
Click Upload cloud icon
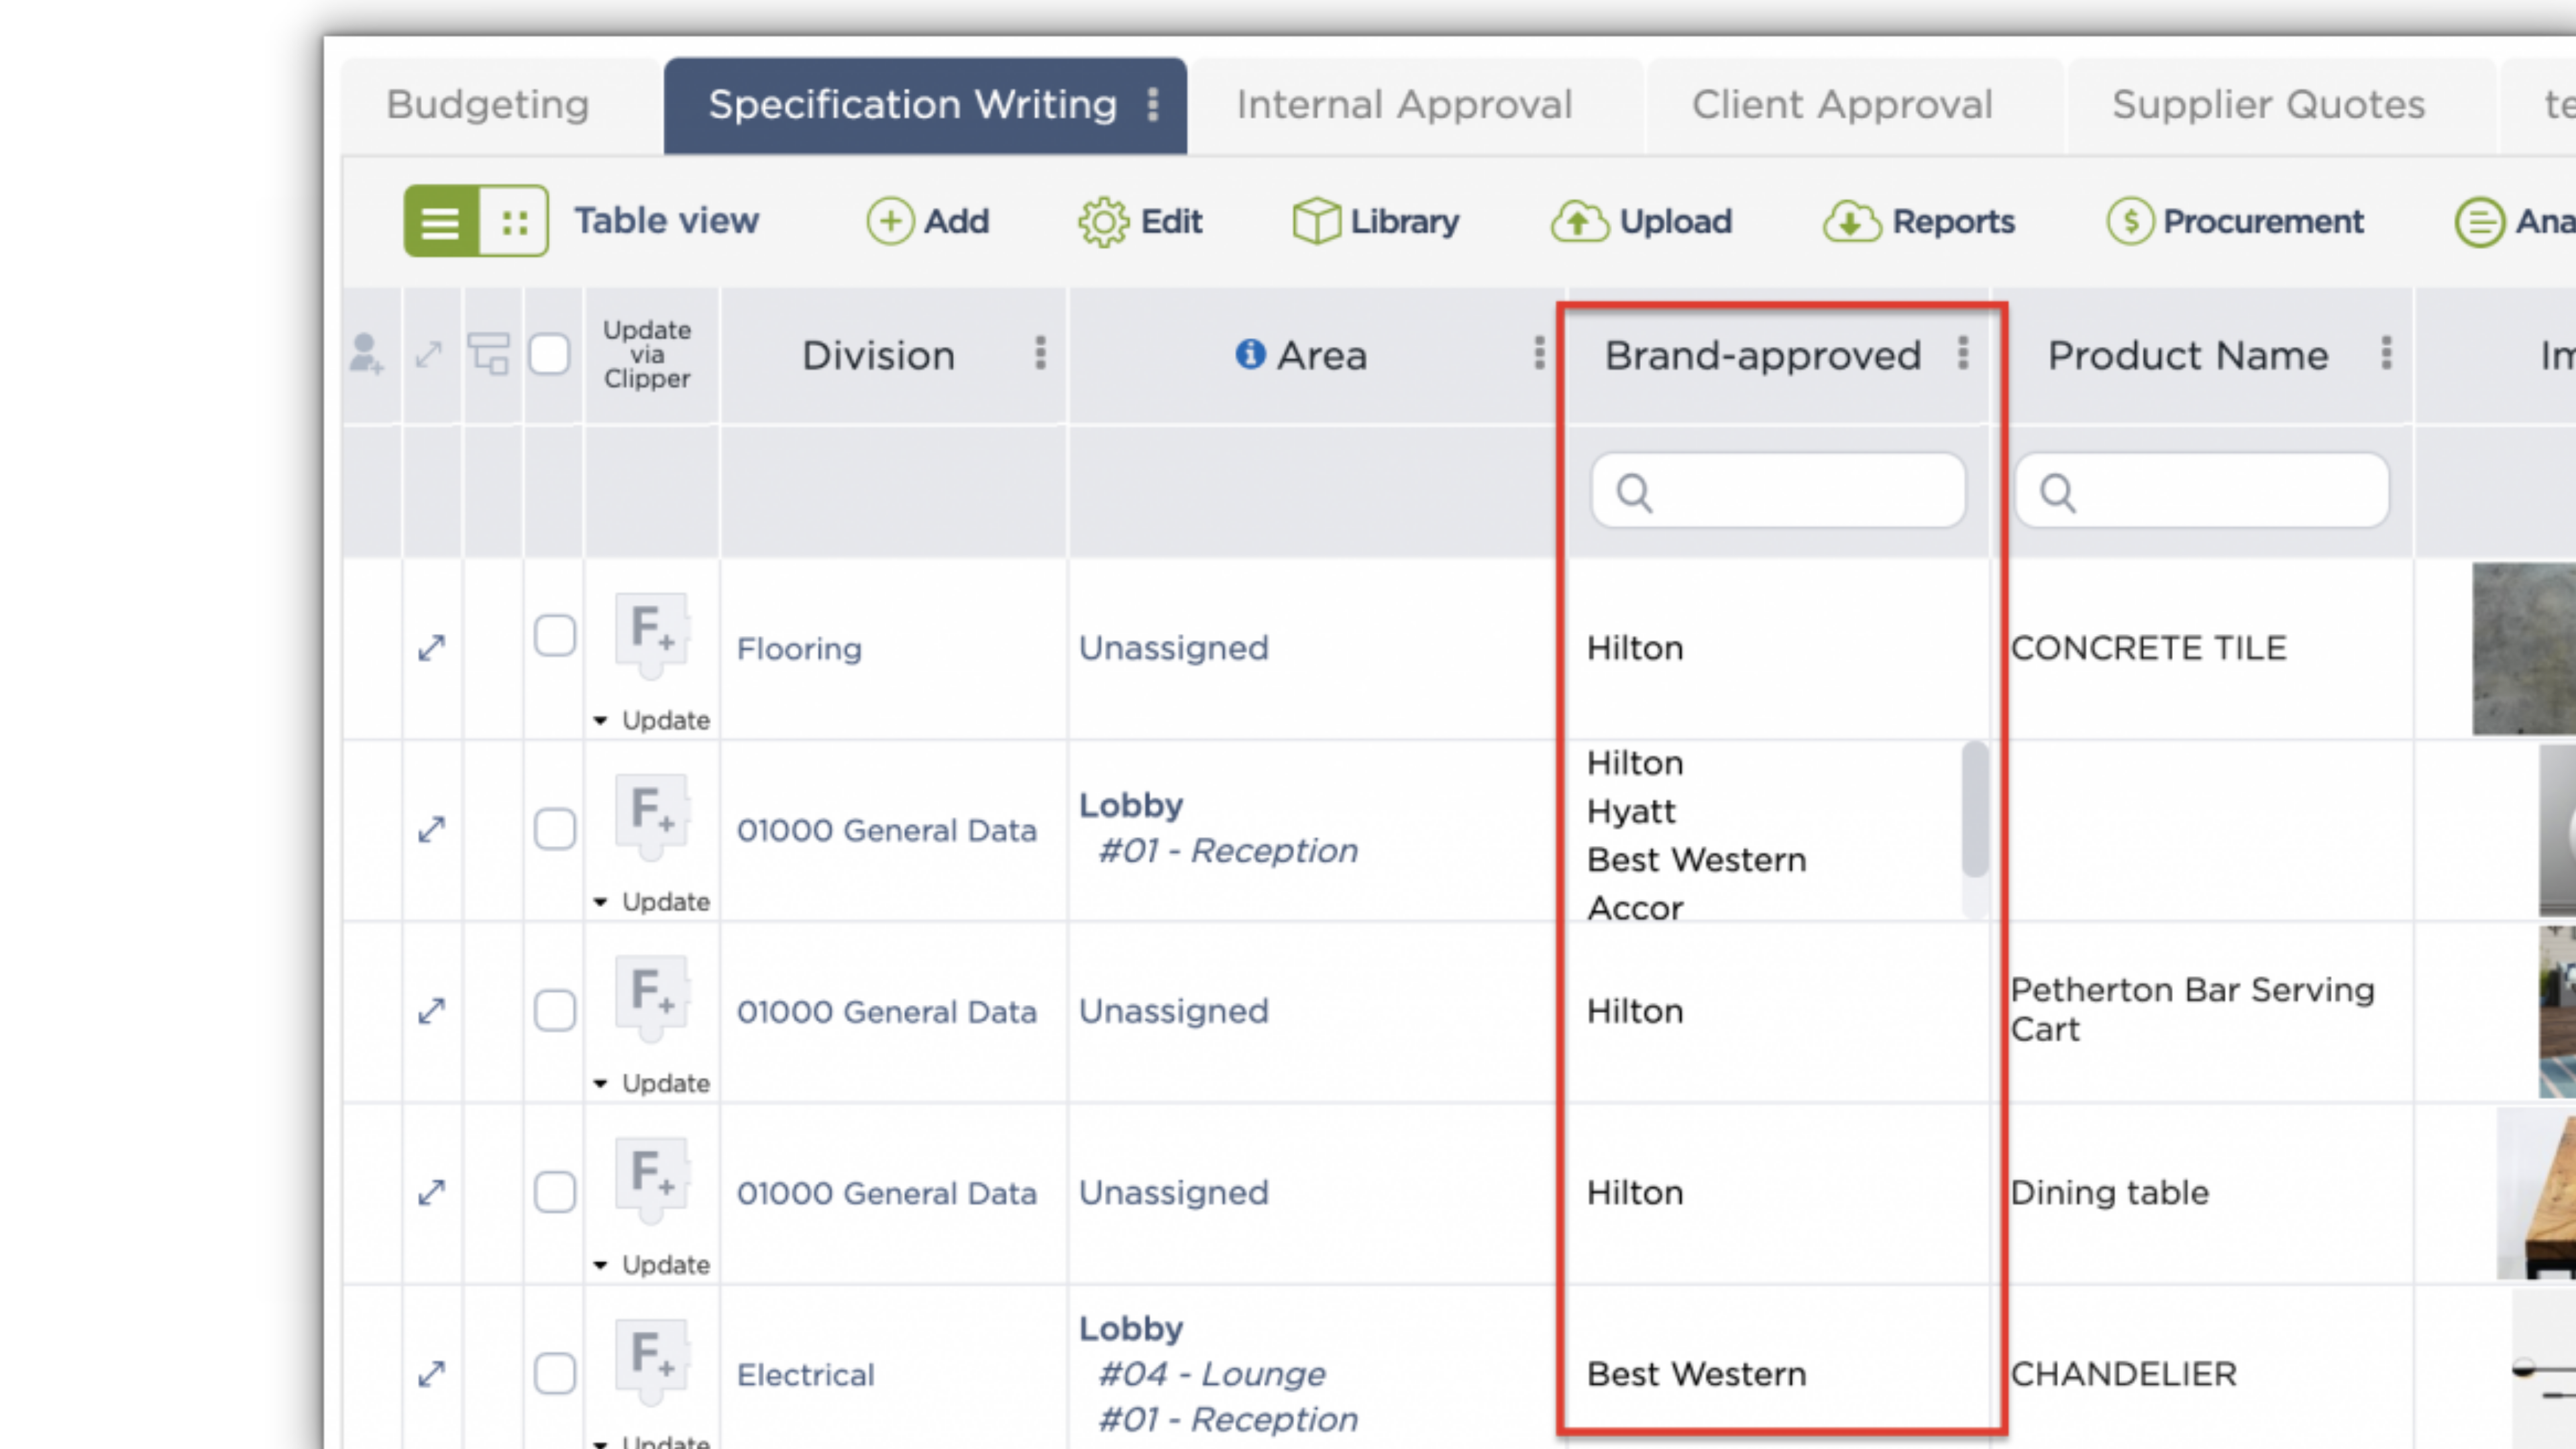click(1580, 221)
